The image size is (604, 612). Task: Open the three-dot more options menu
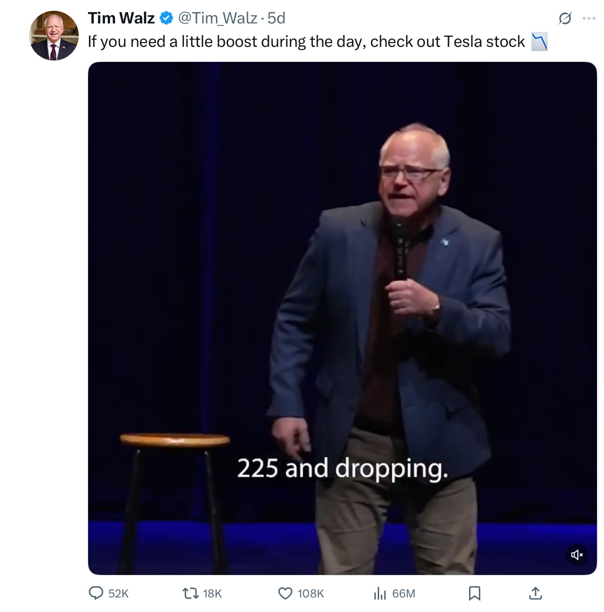pos(589,18)
